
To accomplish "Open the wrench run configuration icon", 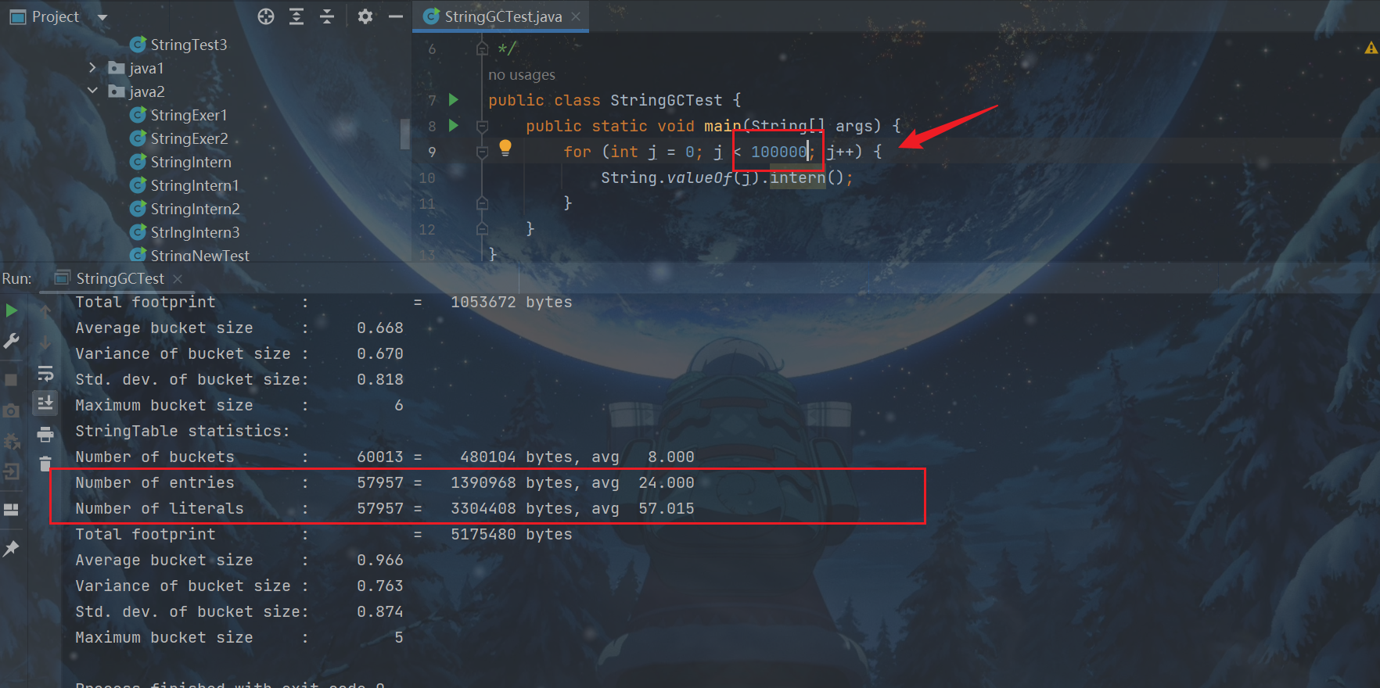I will 11,342.
